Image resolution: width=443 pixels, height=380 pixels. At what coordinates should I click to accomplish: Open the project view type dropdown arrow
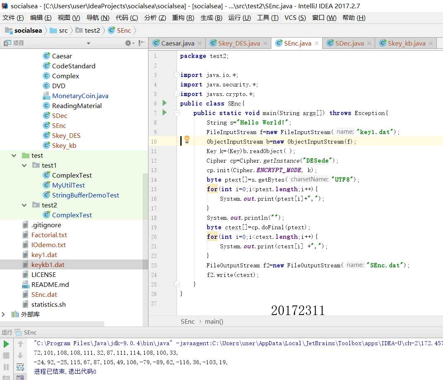click(89, 43)
